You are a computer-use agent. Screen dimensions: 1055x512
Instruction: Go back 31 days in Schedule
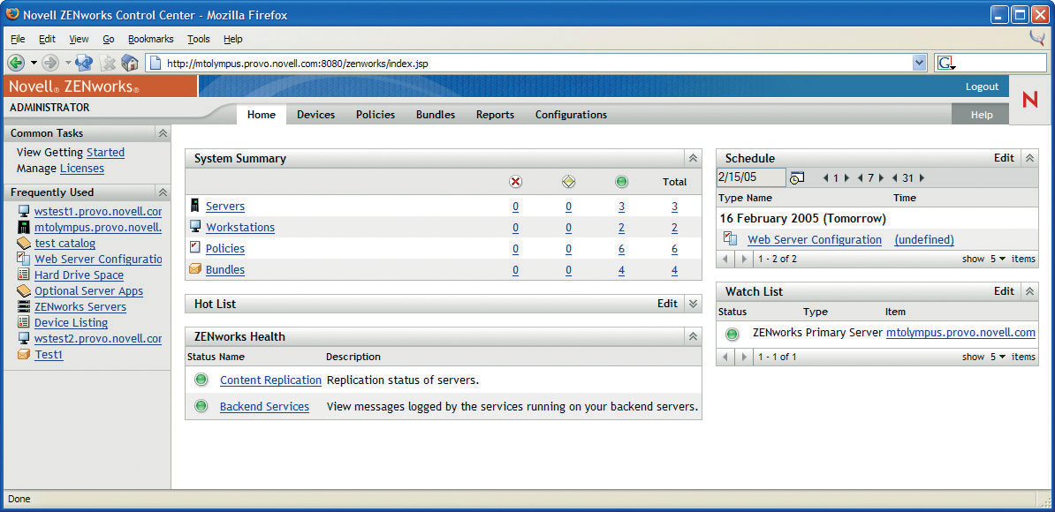click(895, 178)
